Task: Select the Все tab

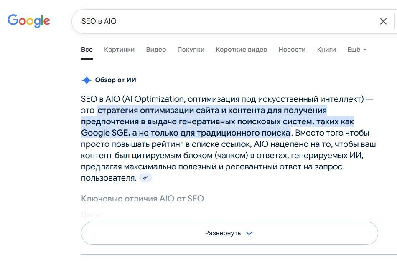Action: [87, 50]
